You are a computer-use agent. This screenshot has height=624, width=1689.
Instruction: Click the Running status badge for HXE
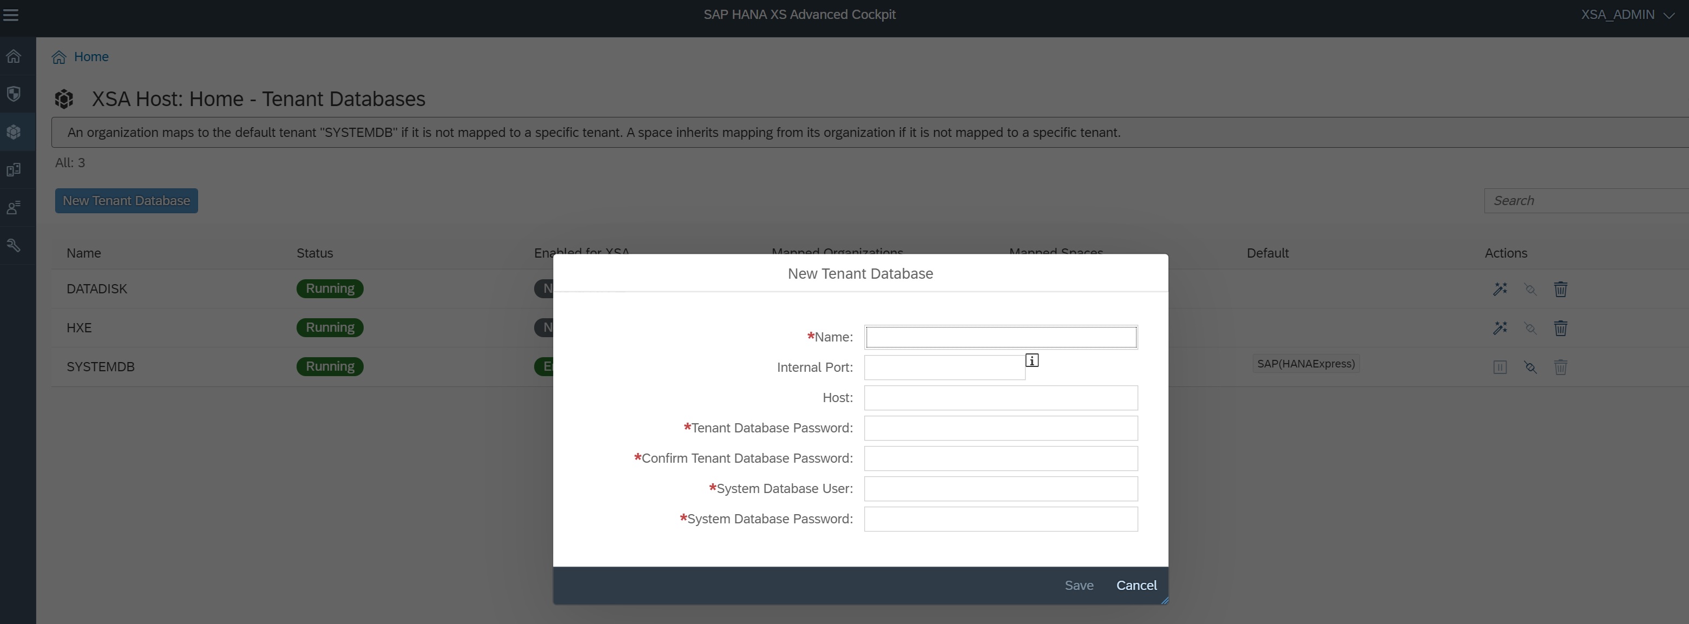[330, 327]
